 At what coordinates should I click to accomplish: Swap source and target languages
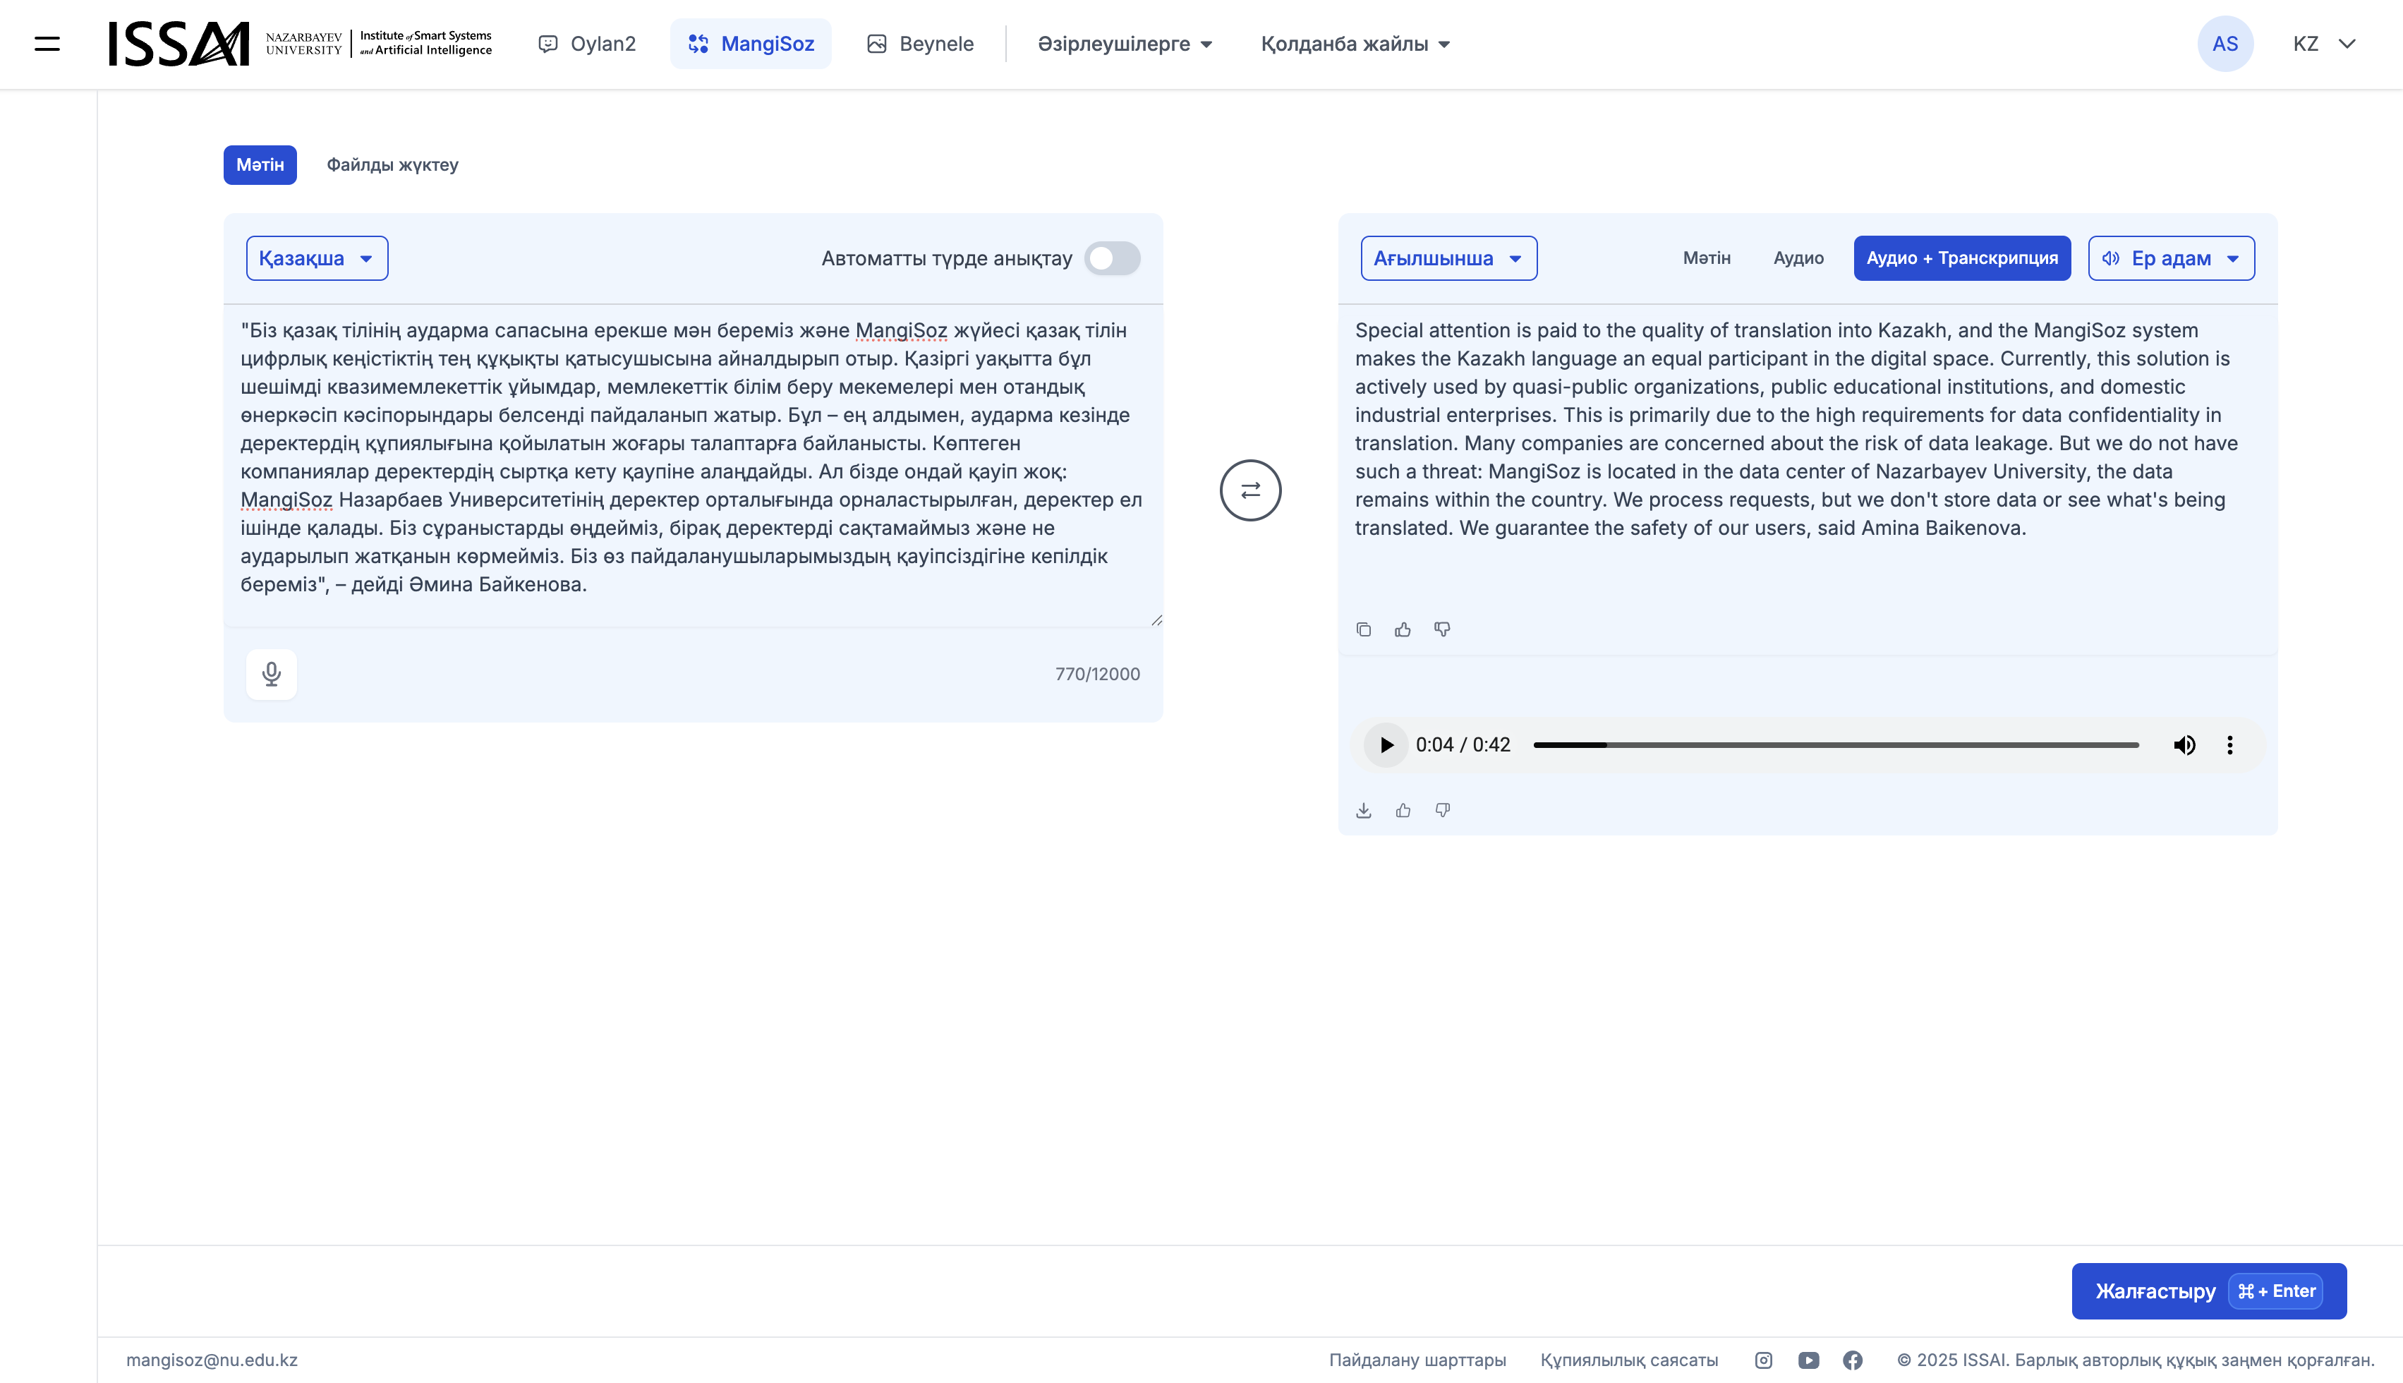coord(1249,490)
